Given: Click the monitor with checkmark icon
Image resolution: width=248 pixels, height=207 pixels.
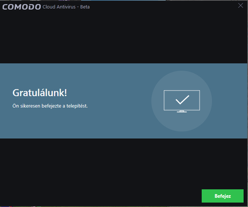Looking at the screenshot, I should (x=182, y=101).
